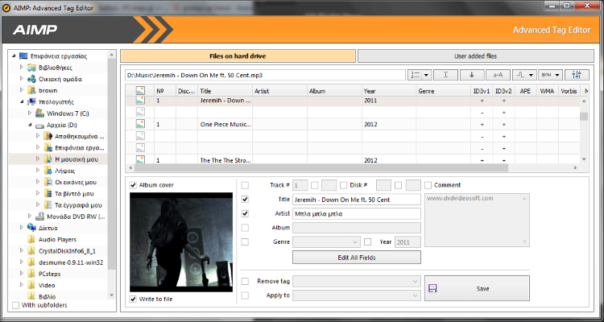Enable the With subfolders checkbox

pos(15,305)
